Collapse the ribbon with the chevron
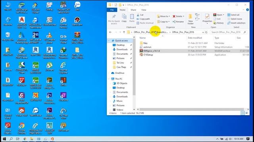This screenshot has height=142, width=254. tap(243, 10)
